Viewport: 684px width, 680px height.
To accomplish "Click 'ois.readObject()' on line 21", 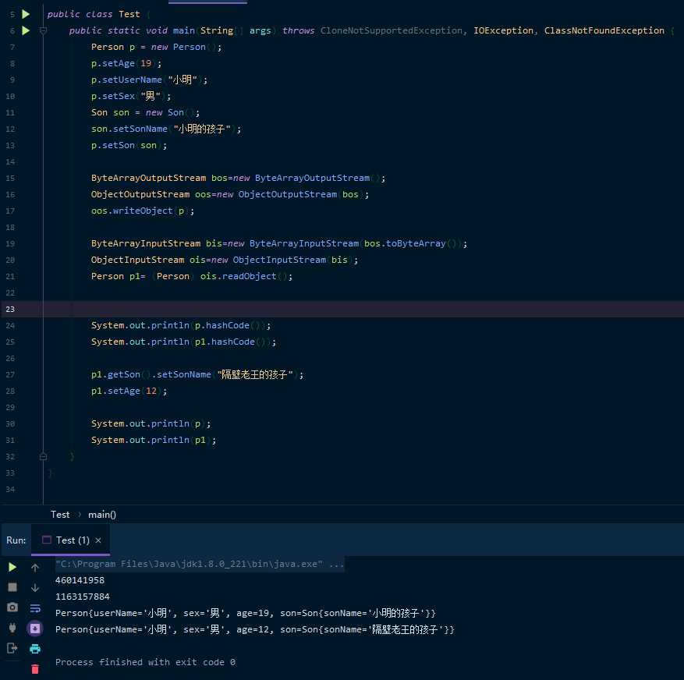I will pyautogui.click(x=243, y=276).
